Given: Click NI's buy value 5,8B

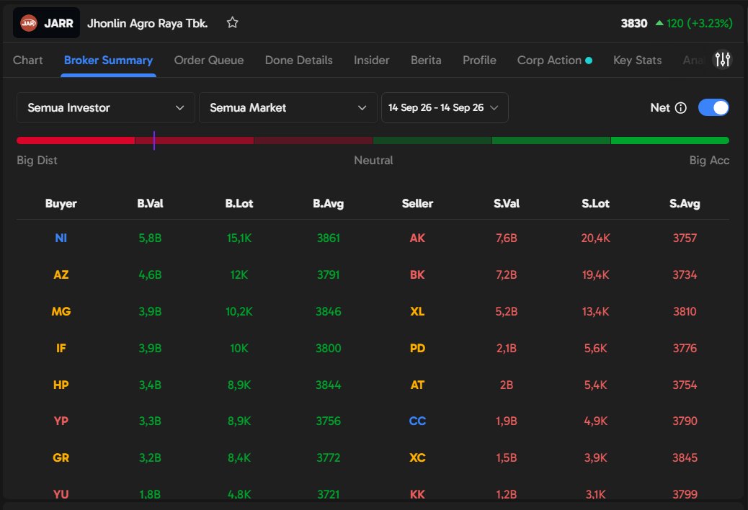Looking at the screenshot, I should [x=151, y=238].
